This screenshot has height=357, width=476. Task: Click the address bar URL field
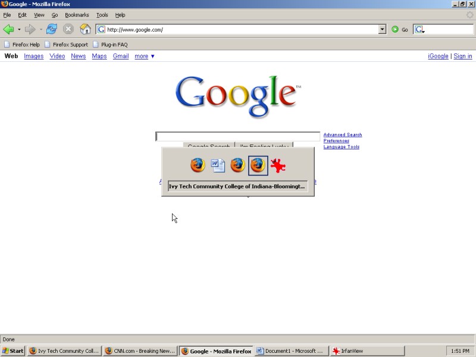coord(242,29)
